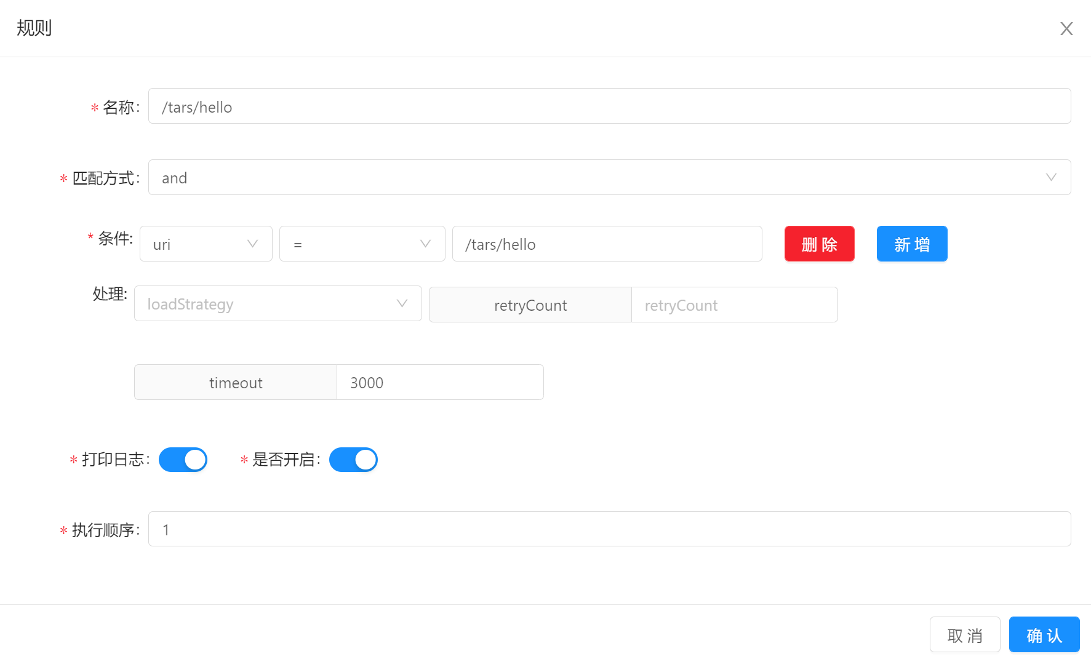This screenshot has height=659, width=1091.
Task: Click the timeout field containing 3000
Action: [439, 383]
